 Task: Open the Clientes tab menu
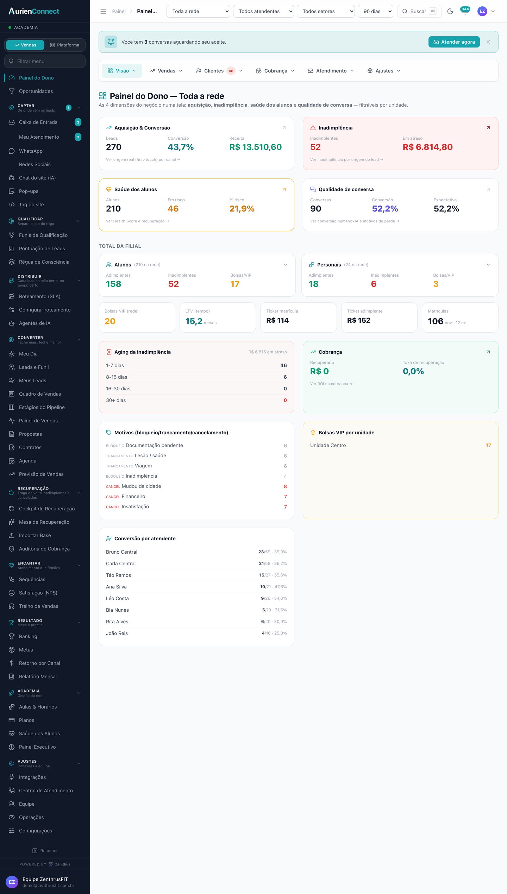tap(219, 71)
